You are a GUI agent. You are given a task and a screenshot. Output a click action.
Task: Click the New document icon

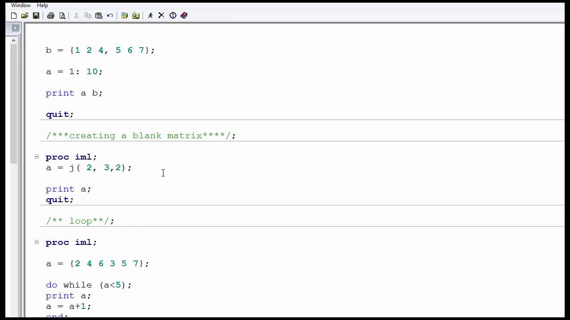click(x=14, y=16)
